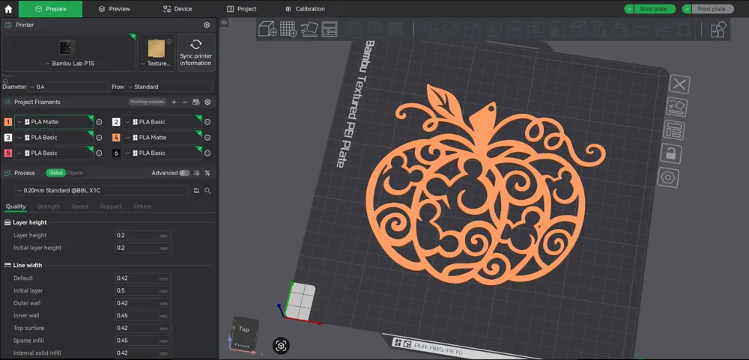Switch to the Preview tab
749x360 pixels.
(x=114, y=8)
